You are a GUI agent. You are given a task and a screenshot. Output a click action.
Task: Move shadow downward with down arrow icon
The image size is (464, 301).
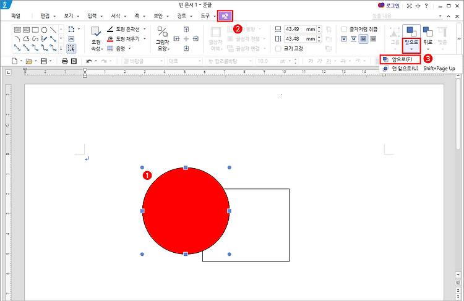(x=186, y=48)
